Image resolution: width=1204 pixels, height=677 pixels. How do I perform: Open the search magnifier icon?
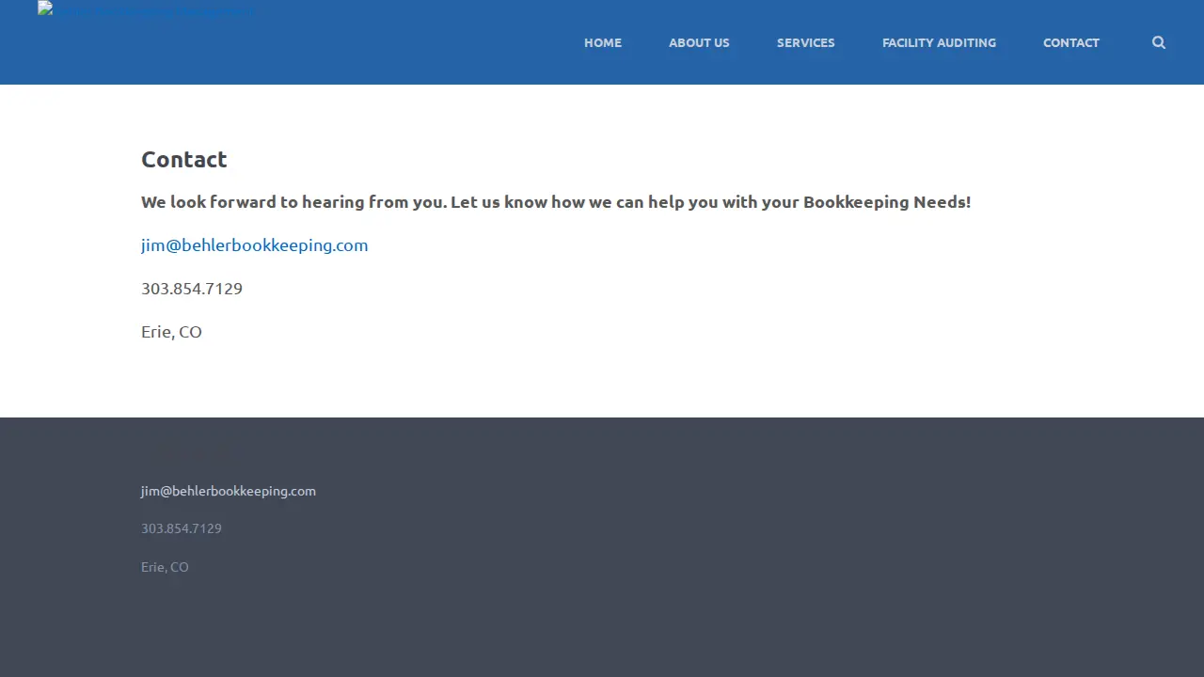point(1159,42)
